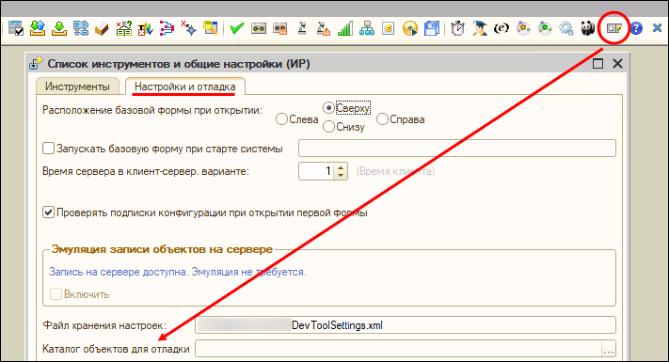669x362 pixels.
Task: Click the stopwatch toolbar icon
Action: (458, 28)
